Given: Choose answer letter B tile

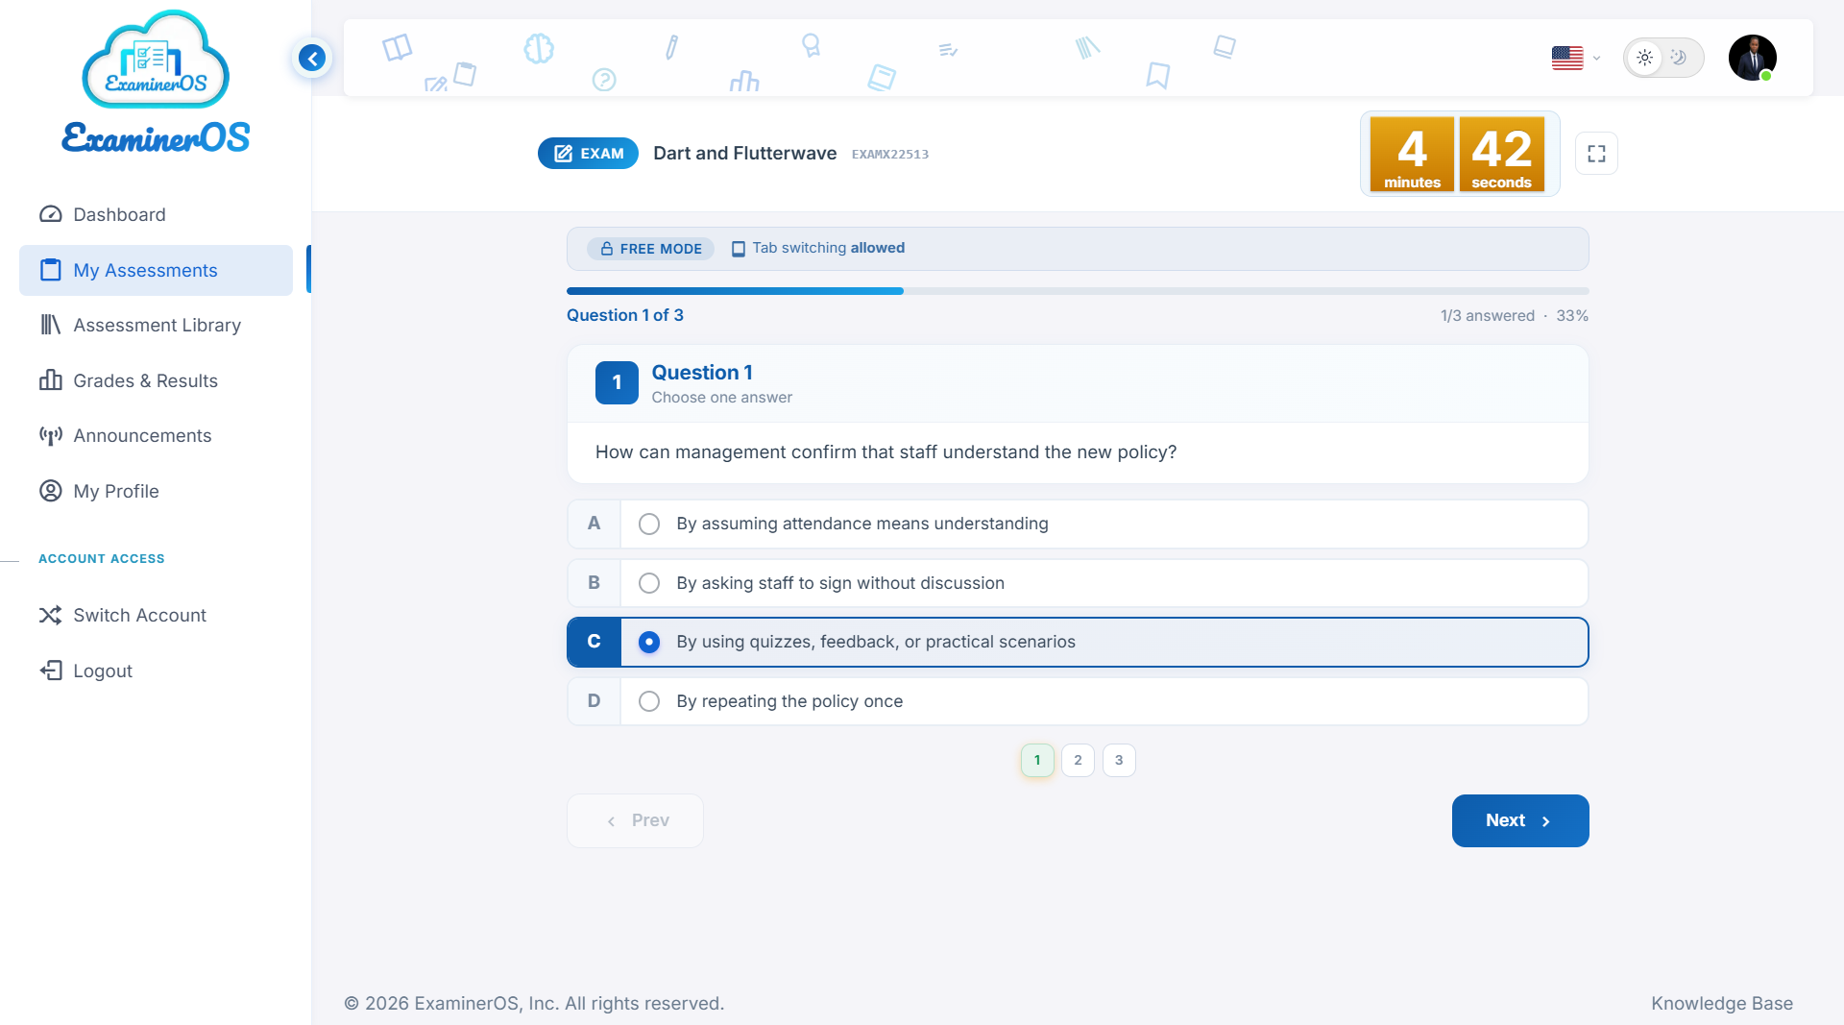Looking at the screenshot, I should [594, 583].
